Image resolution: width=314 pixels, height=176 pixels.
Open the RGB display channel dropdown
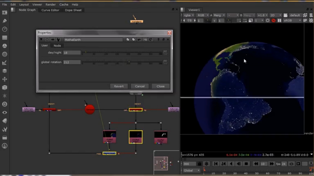[x=203, y=15]
